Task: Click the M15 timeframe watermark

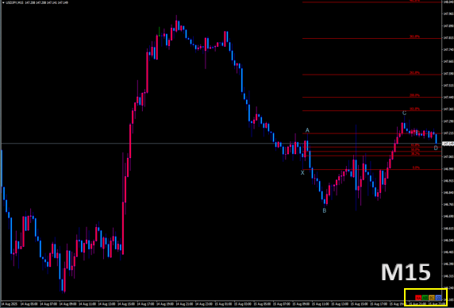Action: click(x=406, y=272)
